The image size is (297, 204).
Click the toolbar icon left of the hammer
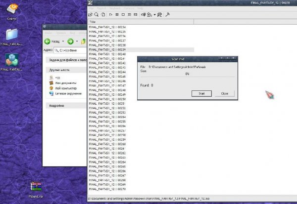pos(160,14)
